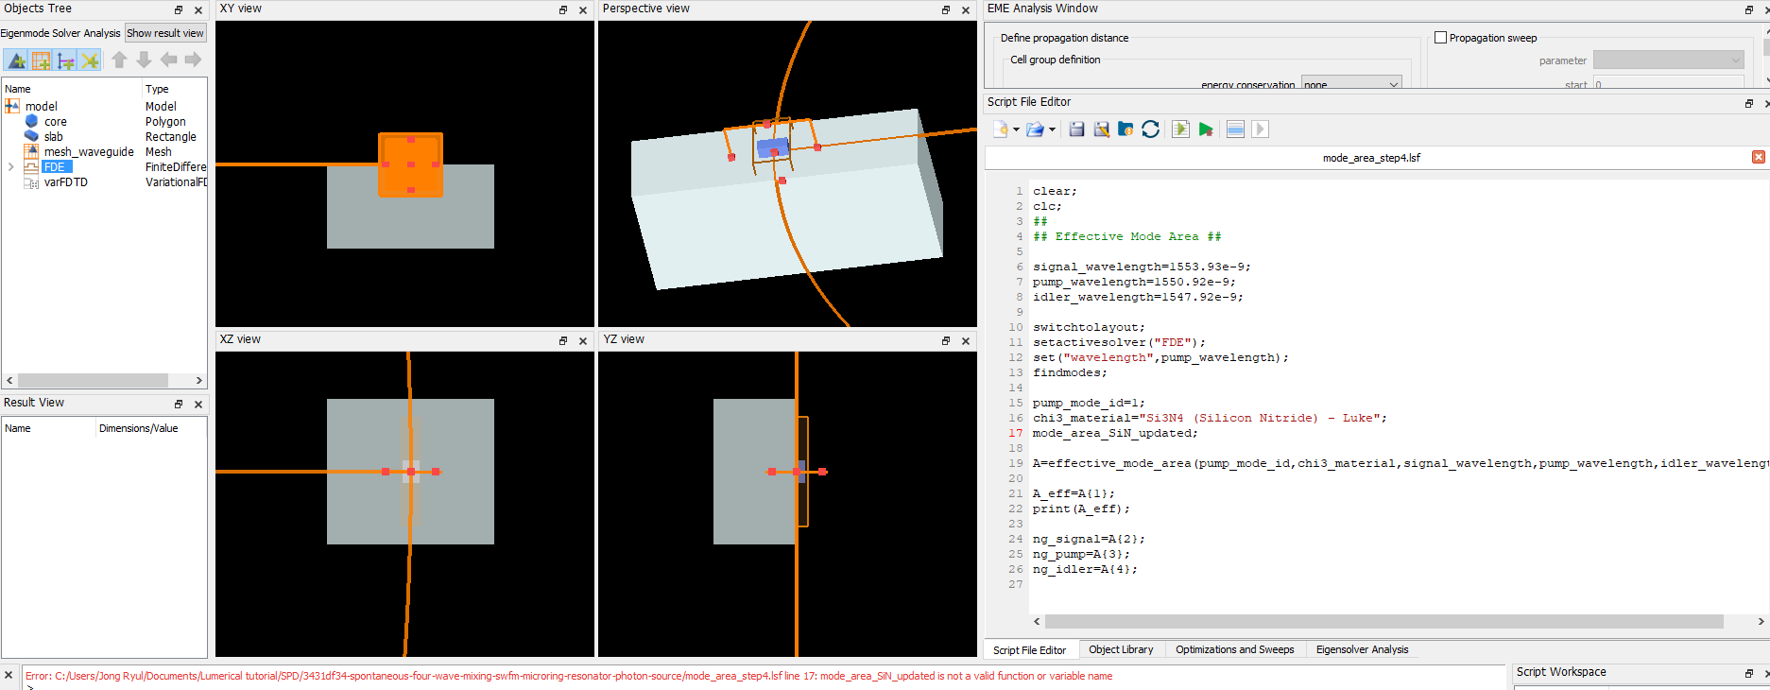Select FDE solver in Objects Tree
The height and width of the screenshot is (690, 1770).
[x=55, y=167]
